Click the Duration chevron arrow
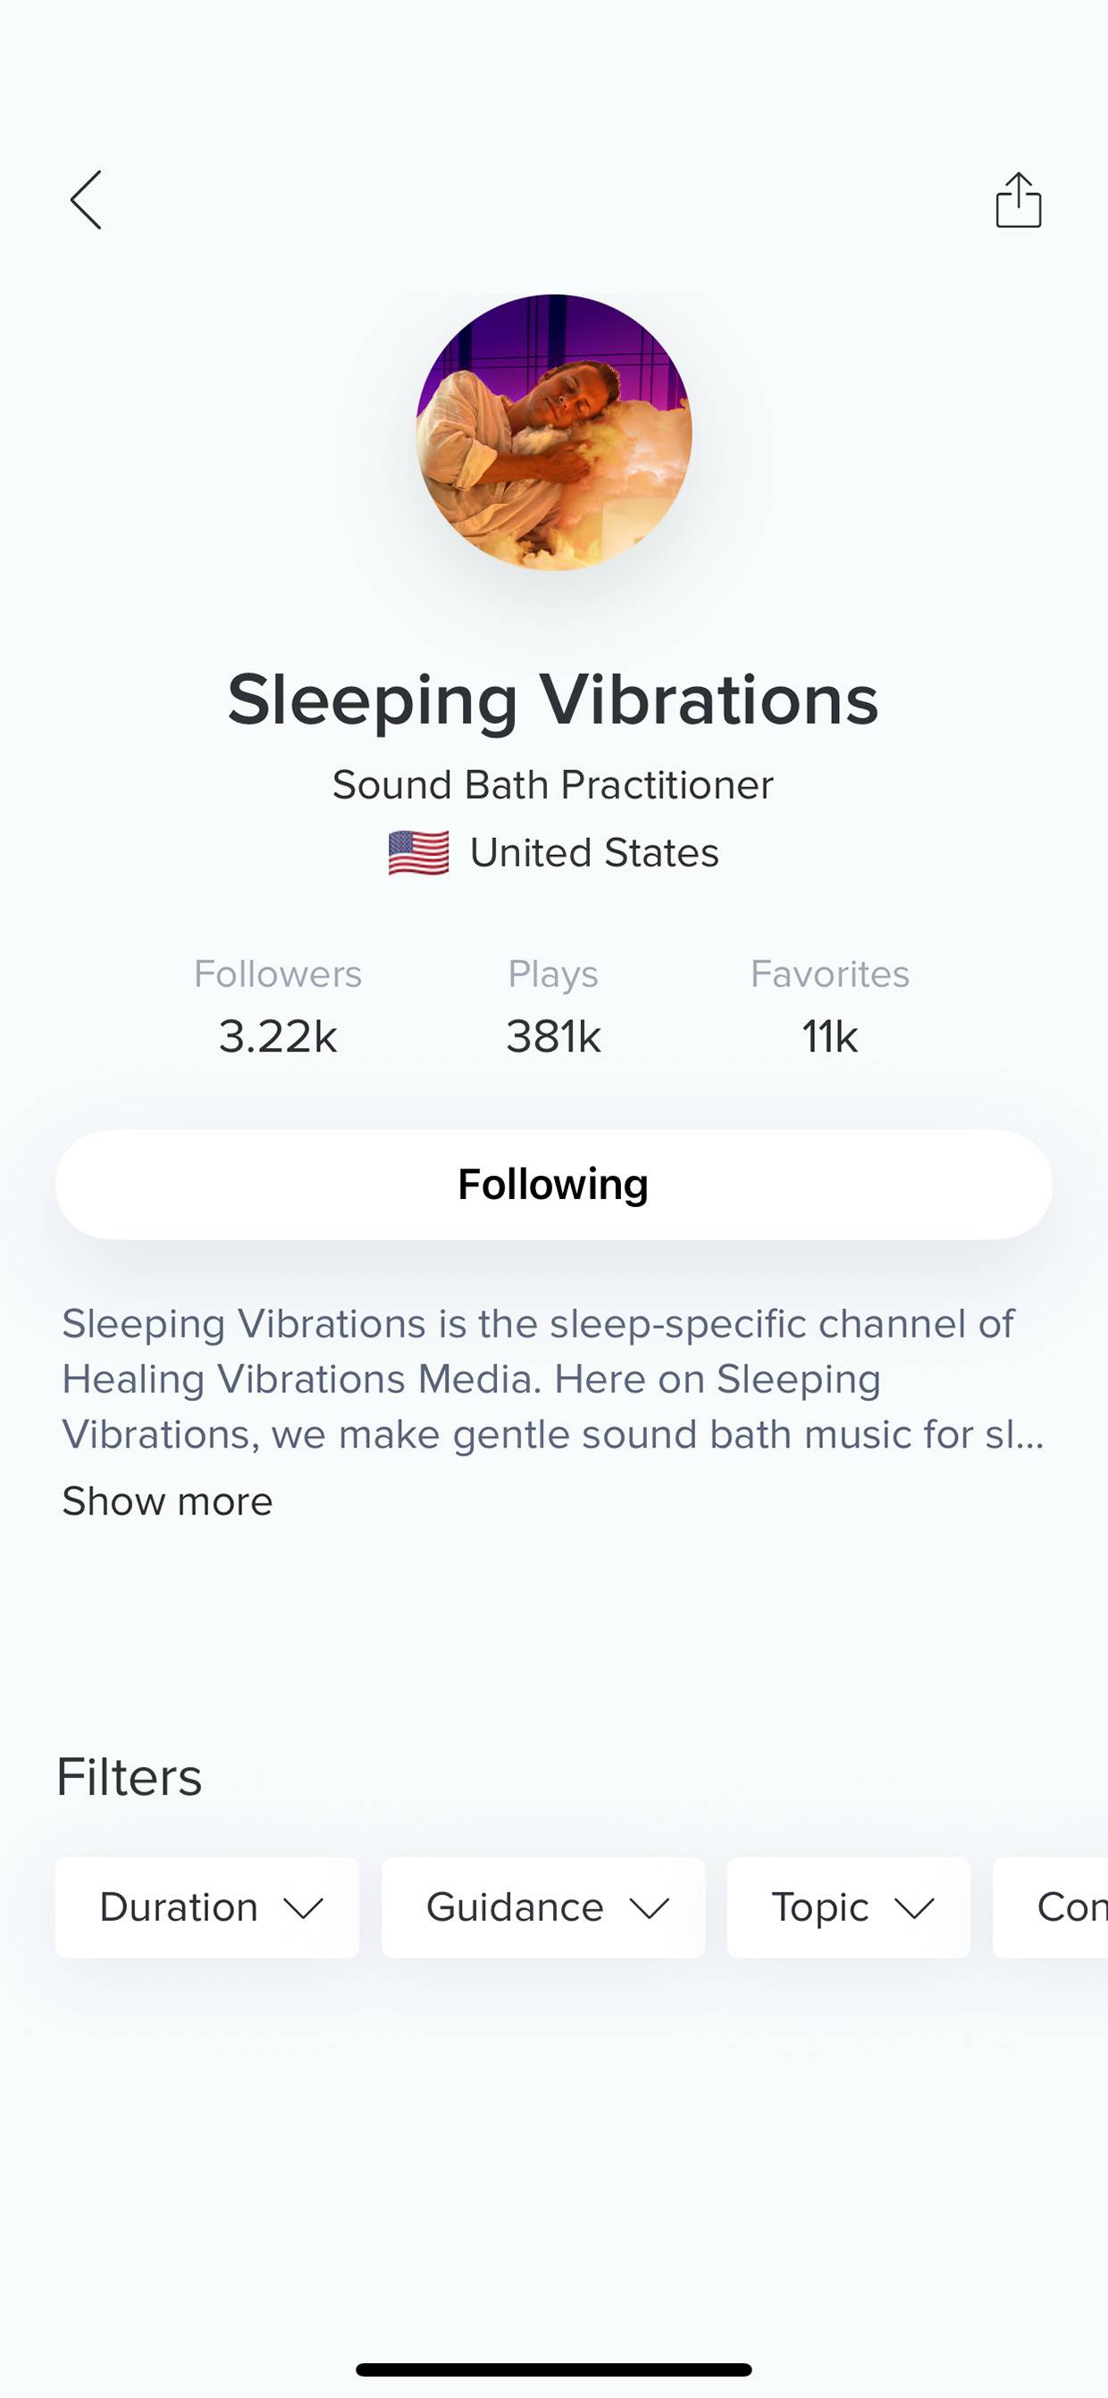1108x2398 pixels. pos(304,1908)
